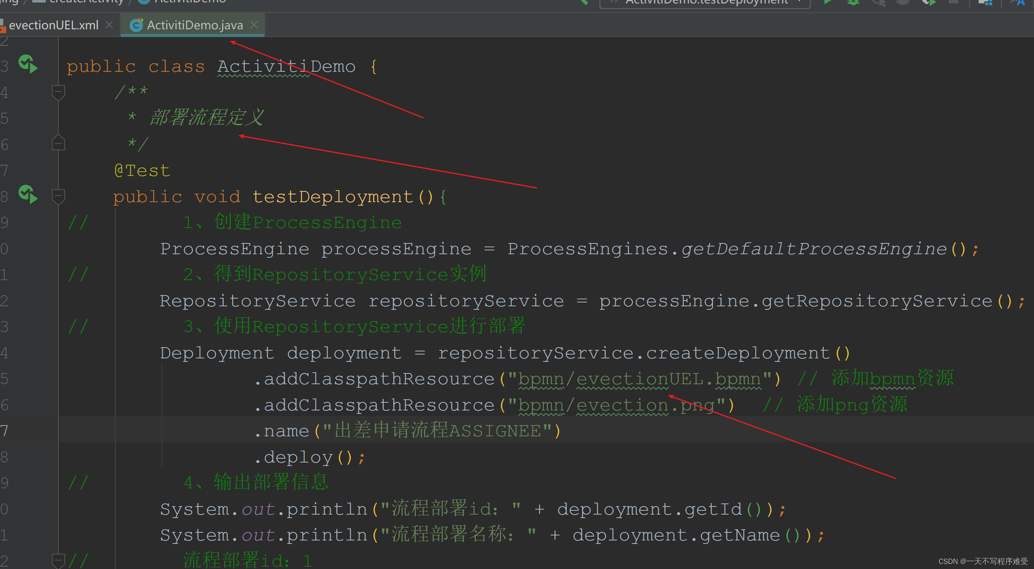1034x569 pixels.
Task: Click the green Debug bug icon
Action: [x=853, y=2]
